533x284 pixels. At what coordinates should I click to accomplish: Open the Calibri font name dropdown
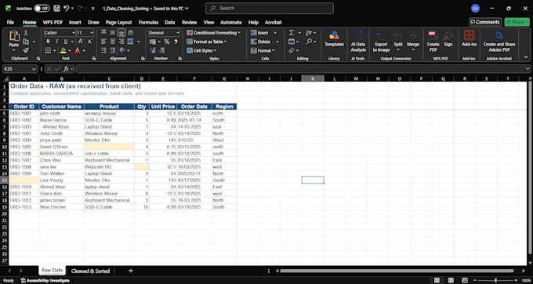tap(74, 33)
